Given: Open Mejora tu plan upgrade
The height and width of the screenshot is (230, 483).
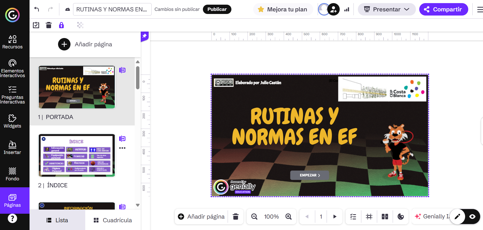Looking at the screenshot, I should pos(283,9).
